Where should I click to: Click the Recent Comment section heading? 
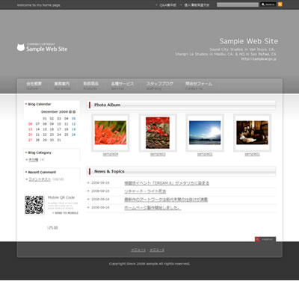click(42, 172)
